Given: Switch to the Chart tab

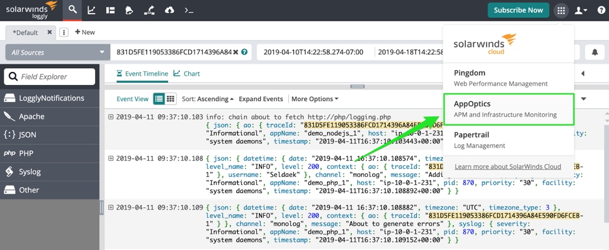Looking at the screenshot, I should coord(187,74).
